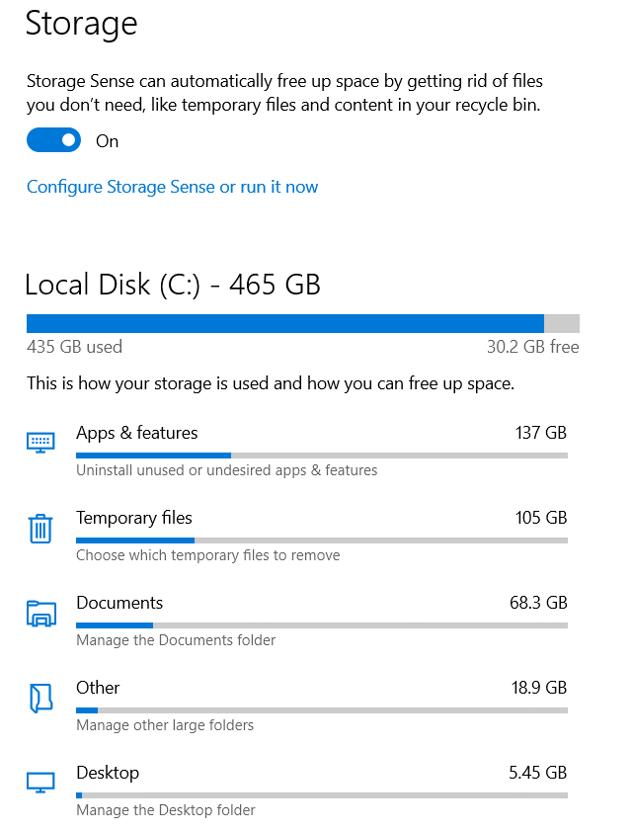Click the 137 GB size value
This screenshot has width=632, height=831.
tap(541, 433)
